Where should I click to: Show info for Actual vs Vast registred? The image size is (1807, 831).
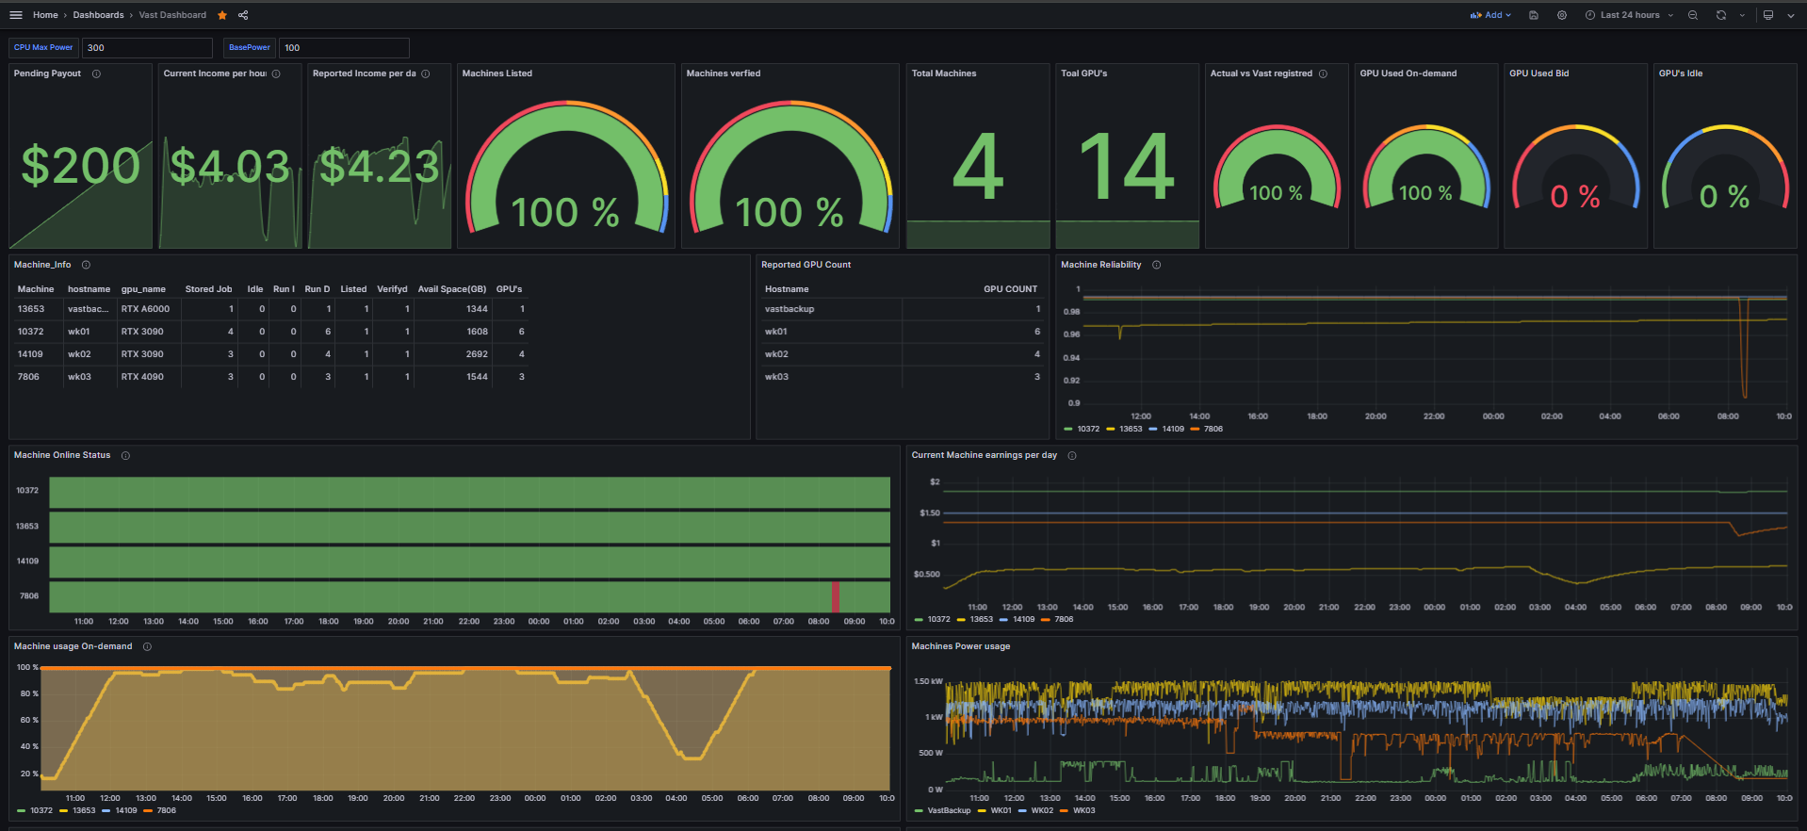[1323, 73]
